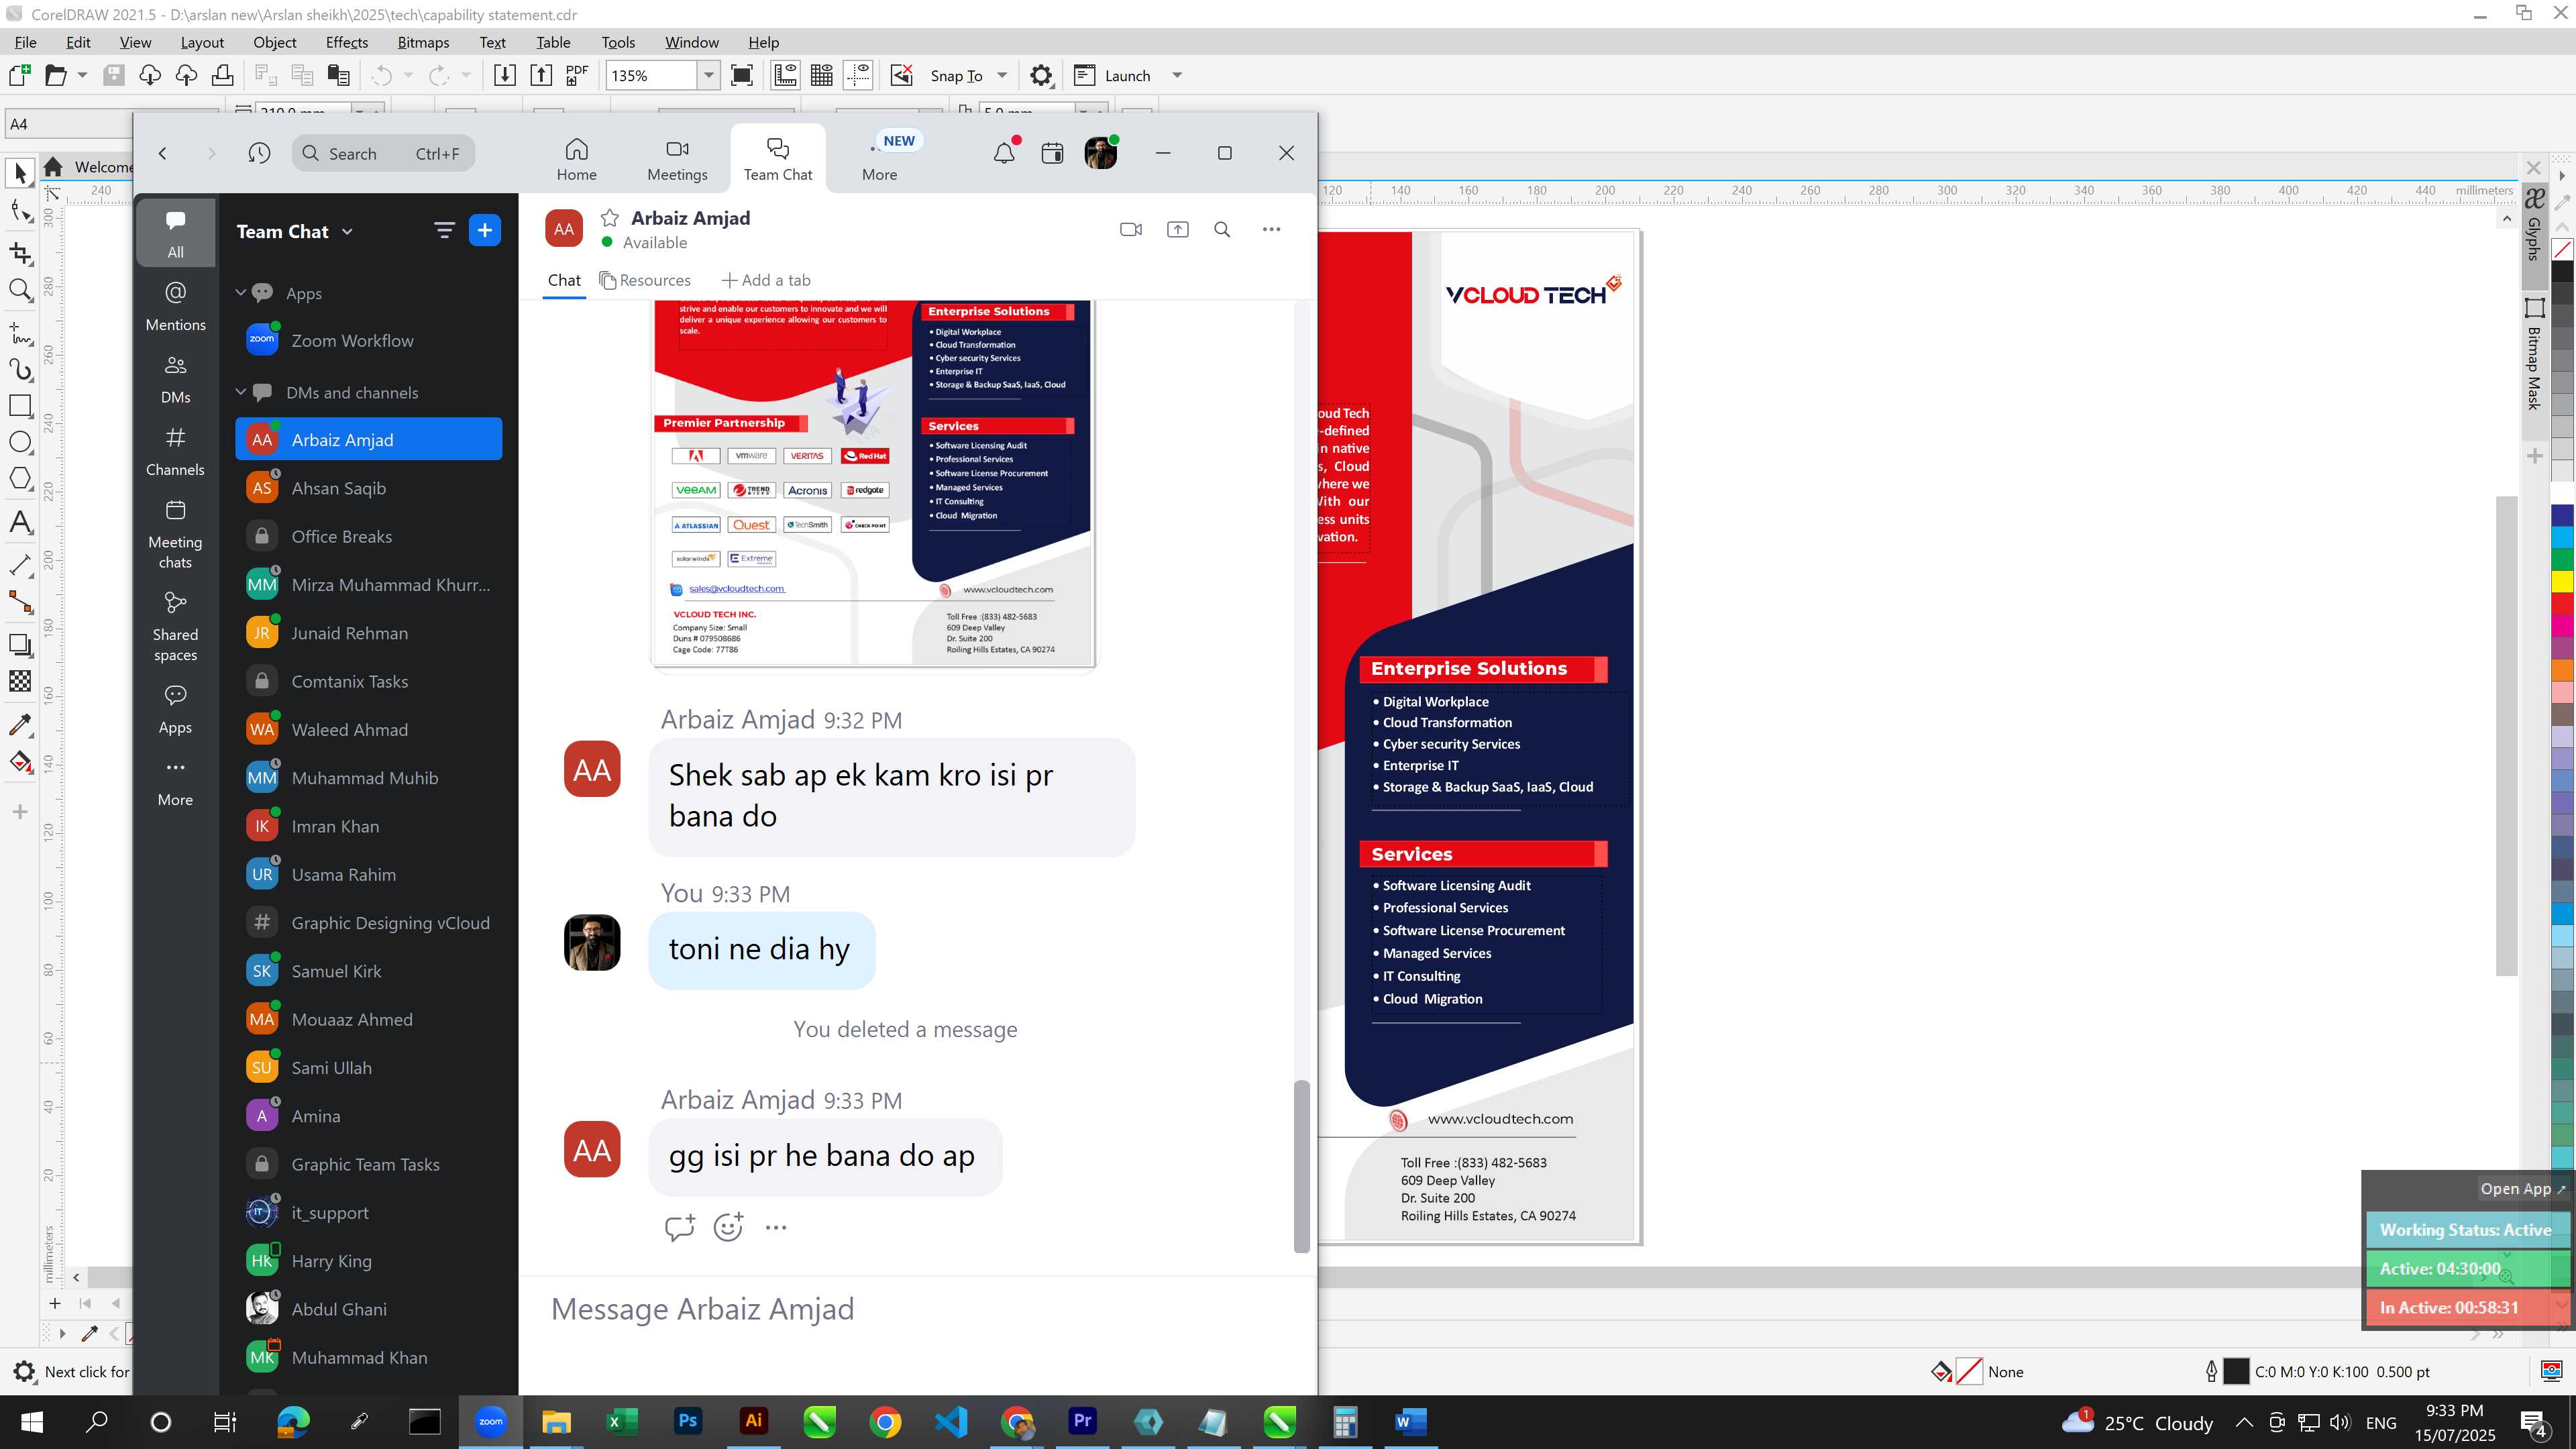Open Shared spaces in Zoom sidebar
2576x1449 pixels.
pyautogui.click(x=175, y=627)
